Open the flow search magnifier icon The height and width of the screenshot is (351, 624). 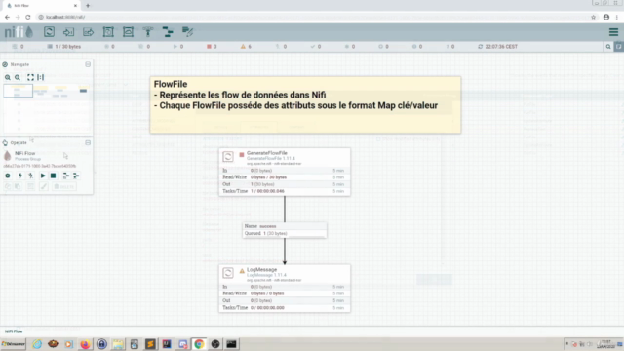pyautogui.click(x=608, y=47)
